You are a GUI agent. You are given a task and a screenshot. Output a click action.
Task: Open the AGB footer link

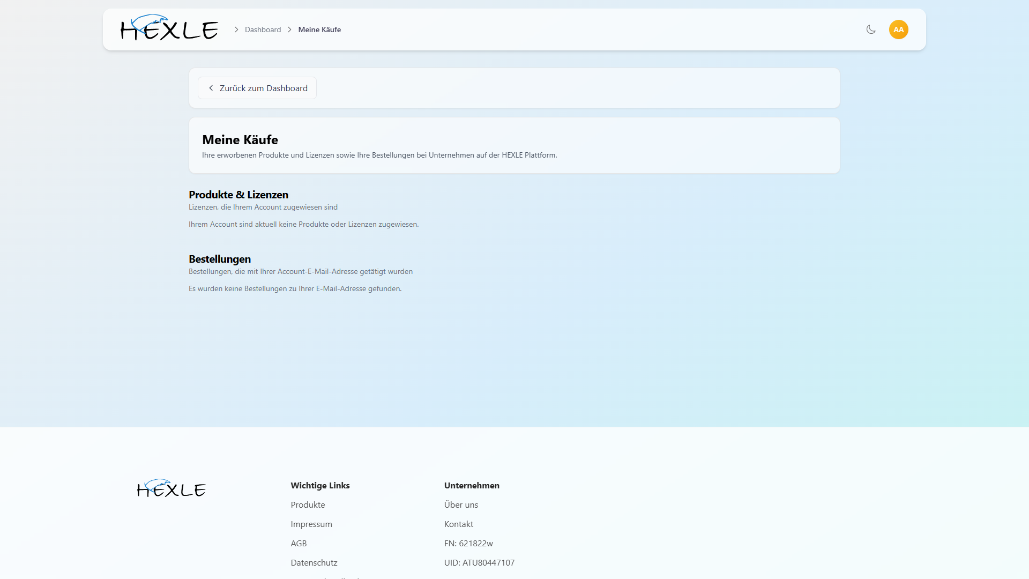point(299,543)
